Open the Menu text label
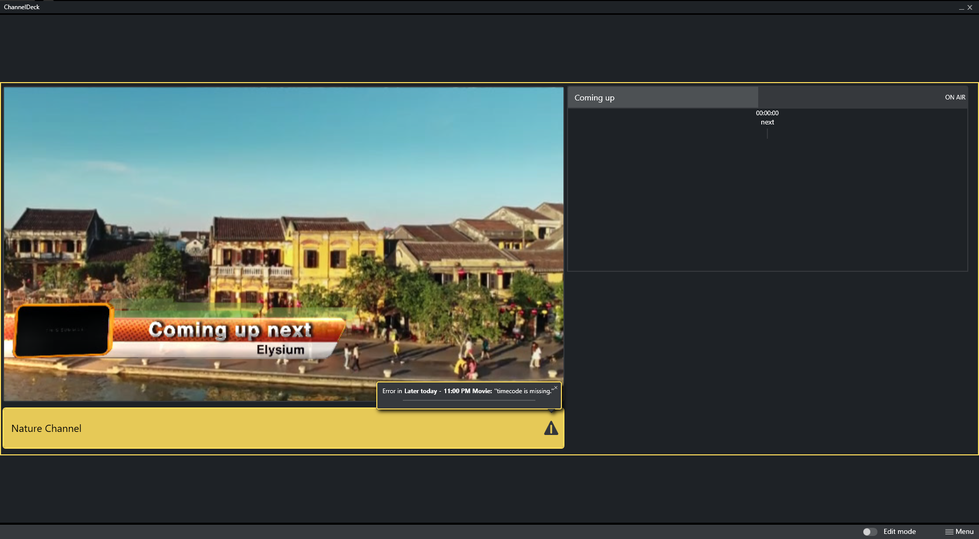 [x=964, y=531]
